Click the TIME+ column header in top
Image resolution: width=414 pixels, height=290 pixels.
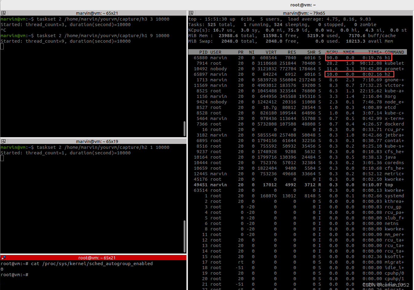pyautogui.click(x=375, y=52)
